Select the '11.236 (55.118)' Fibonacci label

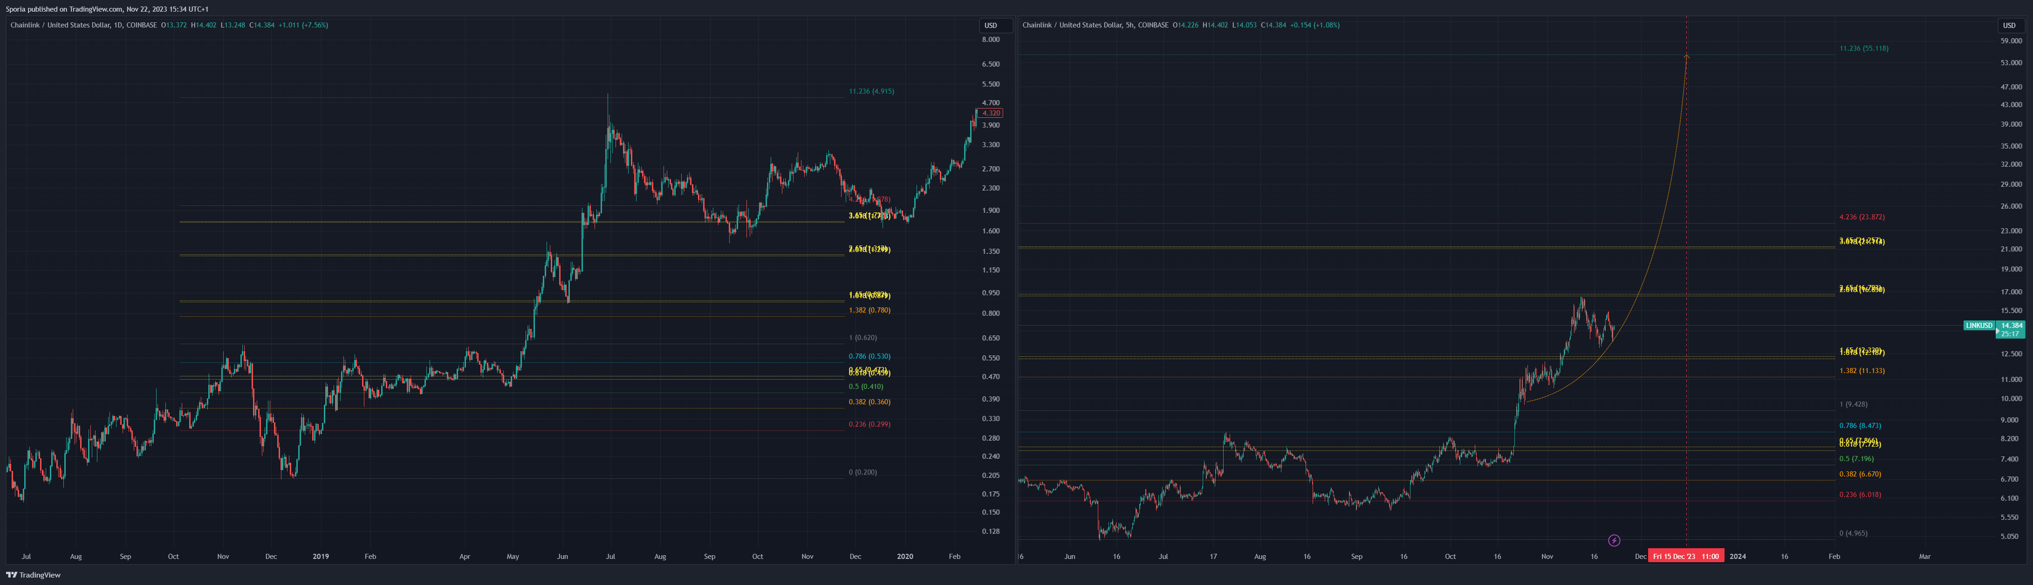click(x=1863, y=49)
